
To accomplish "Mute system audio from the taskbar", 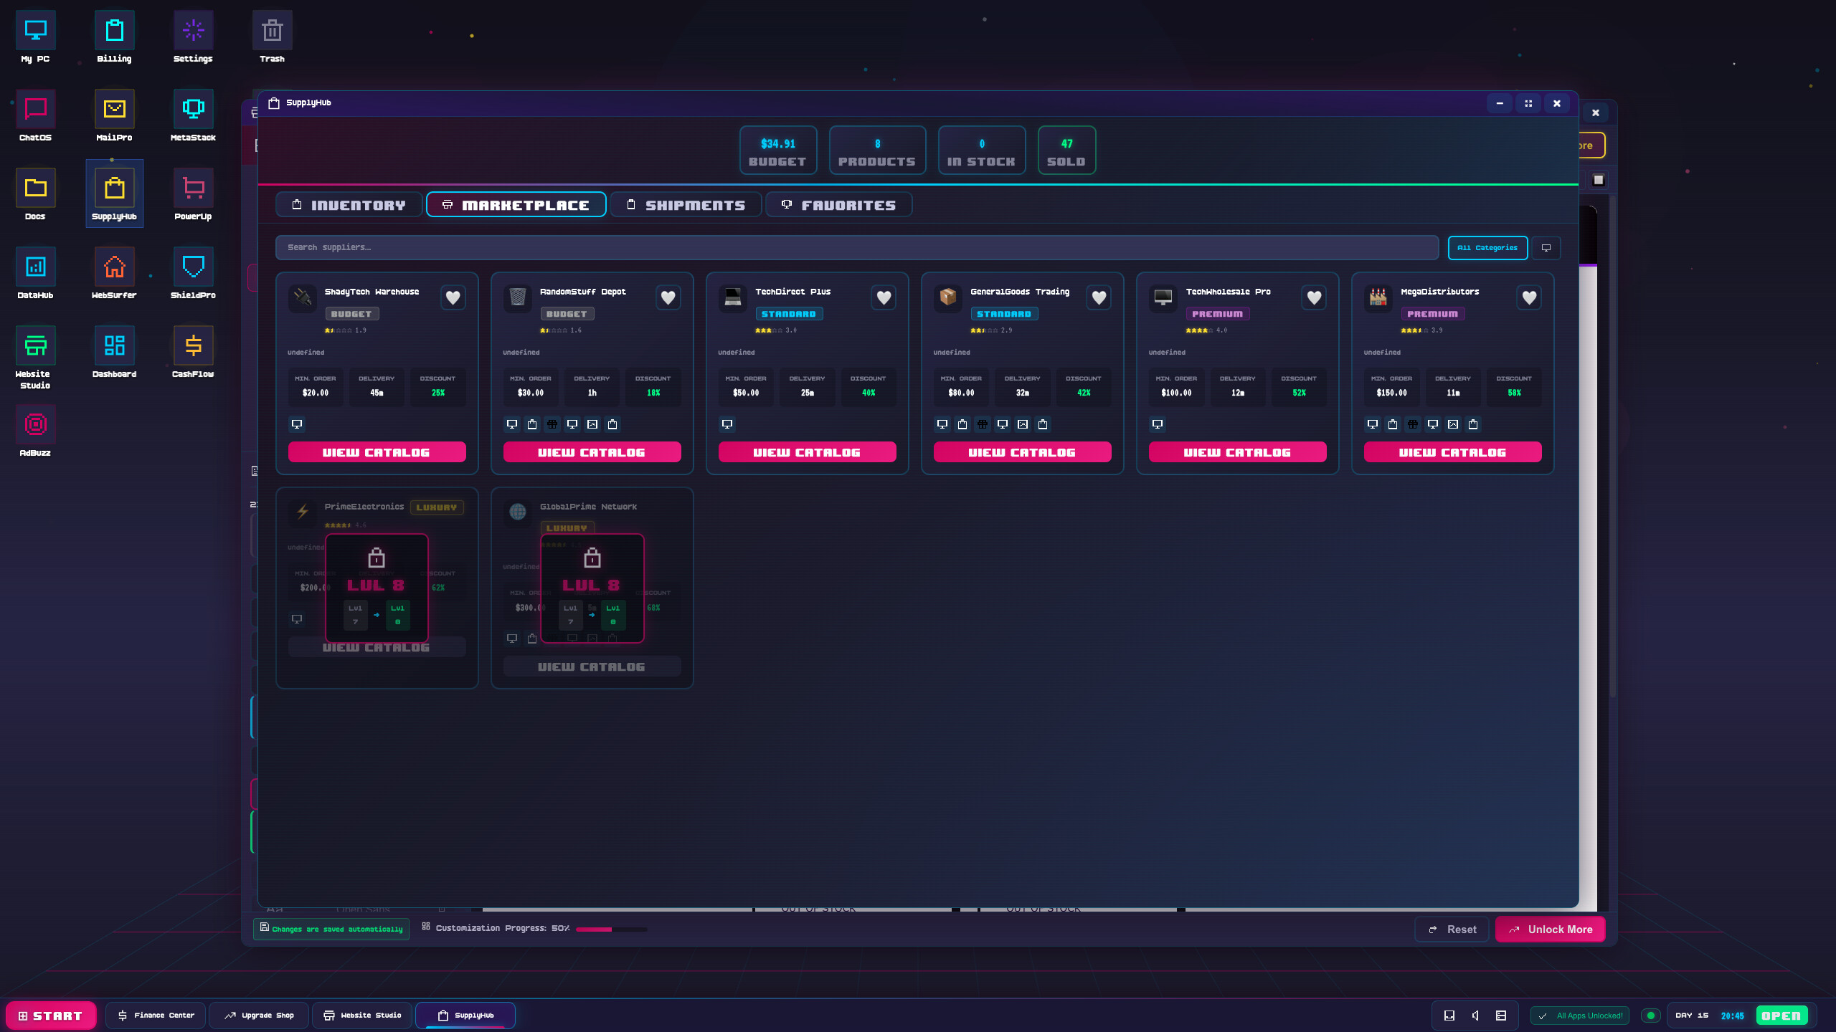I will 1475,1015.
